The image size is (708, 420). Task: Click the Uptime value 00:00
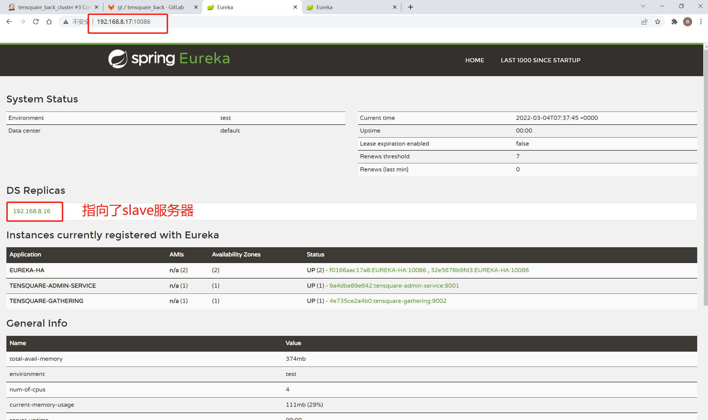point(524,130)
